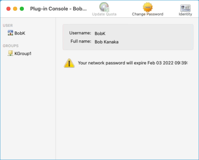Click the Plug-in Console window title
The height and width of the screenshot is (160, 199).
(x=59, y=9)
